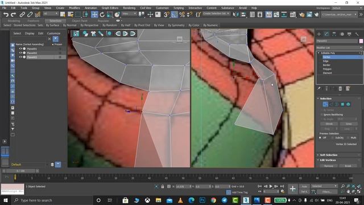The width and height of the screenshot is (364, 205).
Task: Open the Photoshop icon in Windows taskbar
Action: tap(202, 200)
